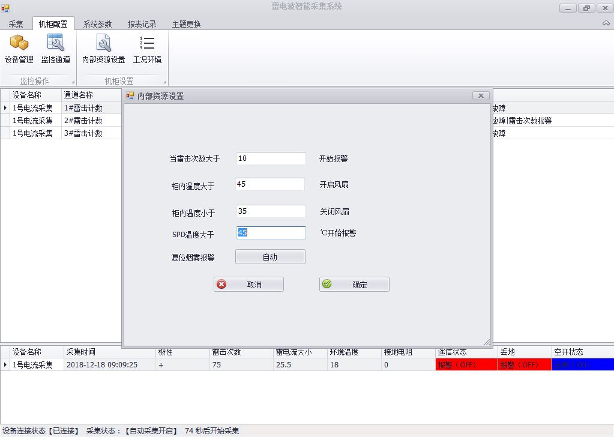Select the 机柜配置 tab
Screen dimensions: 614x437
coord(53,24)
